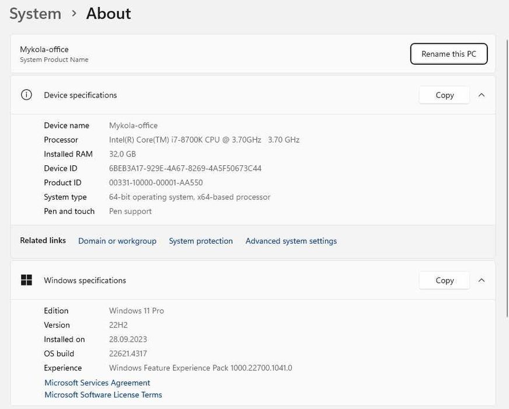
Task: Click the Pen and touch label
Action: [x=69, y=211]
